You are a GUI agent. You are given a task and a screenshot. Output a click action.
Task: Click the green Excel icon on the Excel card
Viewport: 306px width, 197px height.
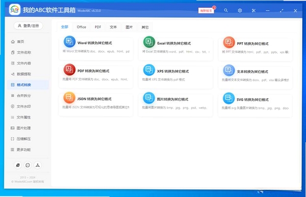pos(149,42)
